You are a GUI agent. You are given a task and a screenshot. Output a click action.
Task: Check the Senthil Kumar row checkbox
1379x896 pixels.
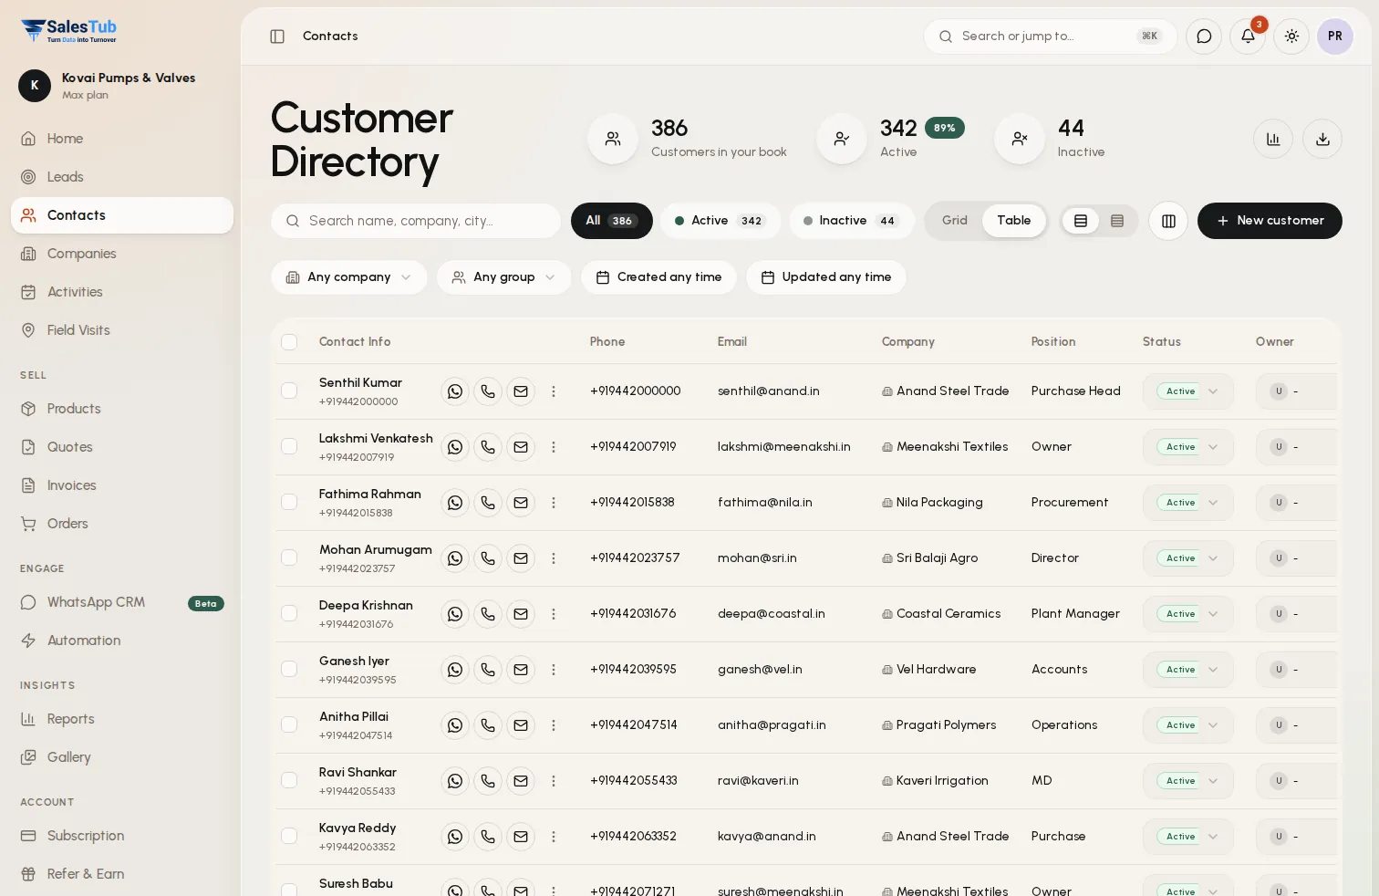[x=289, y=391]
